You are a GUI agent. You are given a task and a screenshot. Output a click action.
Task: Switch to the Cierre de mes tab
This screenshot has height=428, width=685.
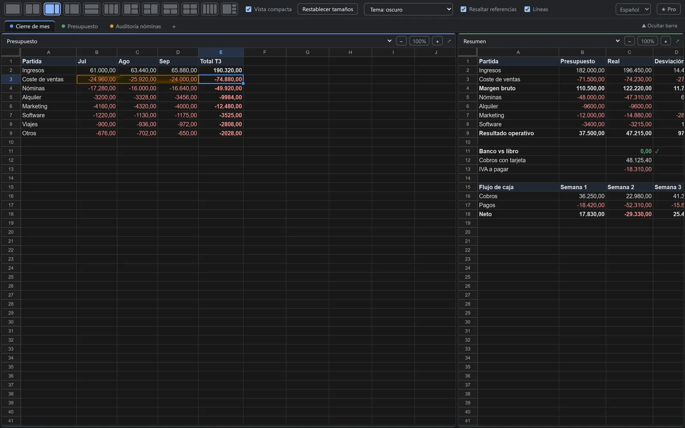click(30, 26)
